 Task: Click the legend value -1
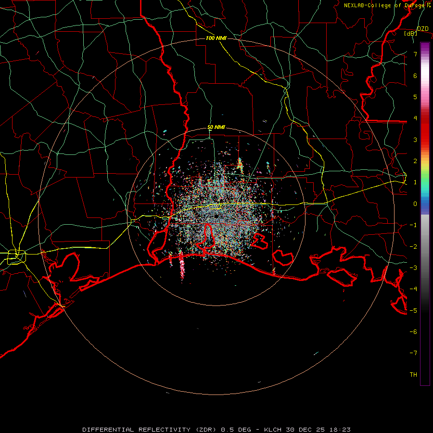(413, 225)
